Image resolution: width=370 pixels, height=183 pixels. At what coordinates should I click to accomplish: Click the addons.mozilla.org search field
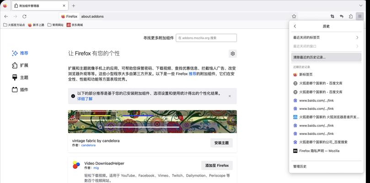click(206, 38)
